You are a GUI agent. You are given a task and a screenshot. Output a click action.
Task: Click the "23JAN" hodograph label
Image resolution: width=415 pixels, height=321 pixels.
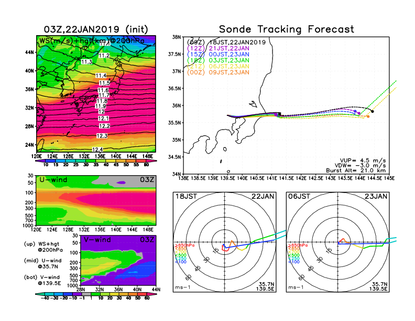tap(376, 196)
